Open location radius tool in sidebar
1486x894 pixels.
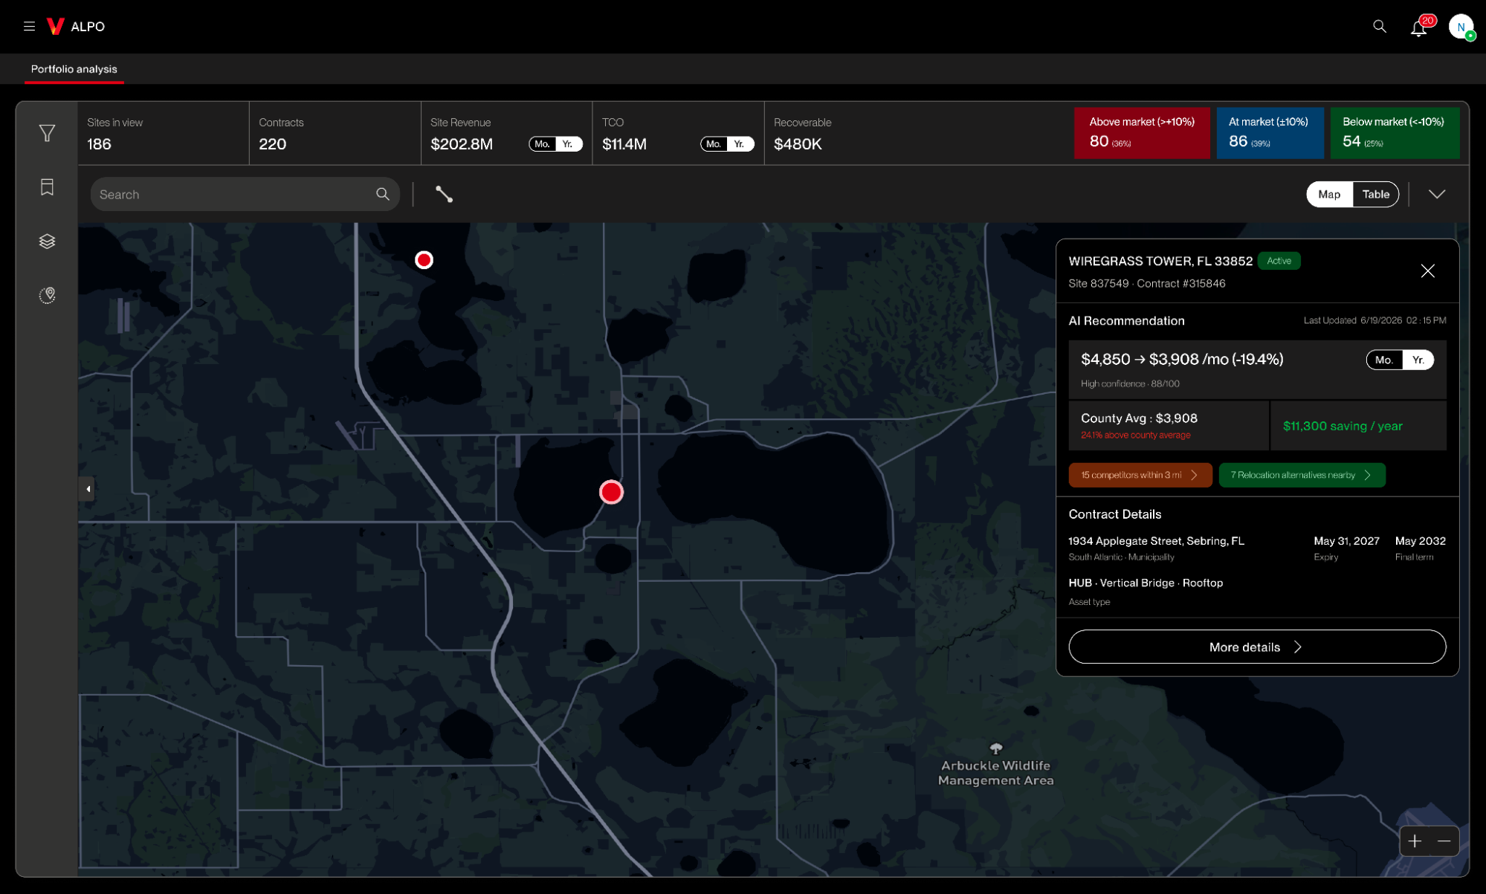47,295
